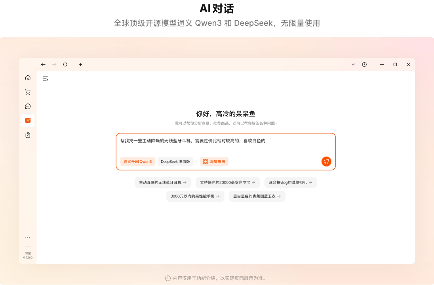
Task: Minimize the browser window
Action: pyautogui.click(x=382, y=65)
